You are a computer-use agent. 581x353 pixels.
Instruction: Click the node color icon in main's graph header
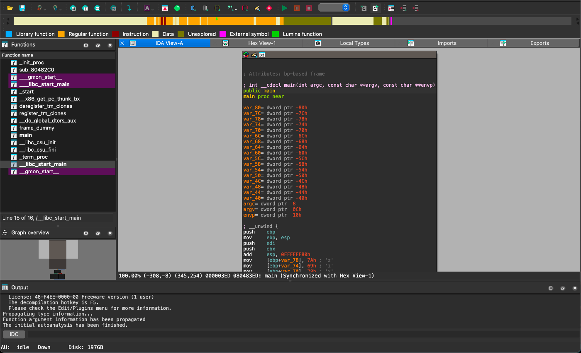(246, 55)
